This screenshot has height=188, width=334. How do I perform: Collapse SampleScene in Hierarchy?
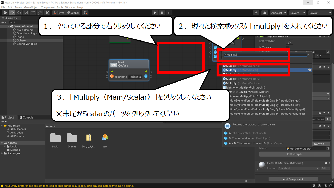[x=9, y=26]
